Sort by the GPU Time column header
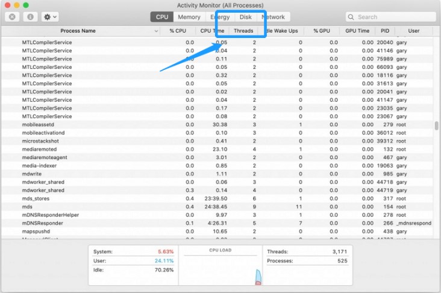The width and height of the screenshot is (441, 293). [357, 31]
